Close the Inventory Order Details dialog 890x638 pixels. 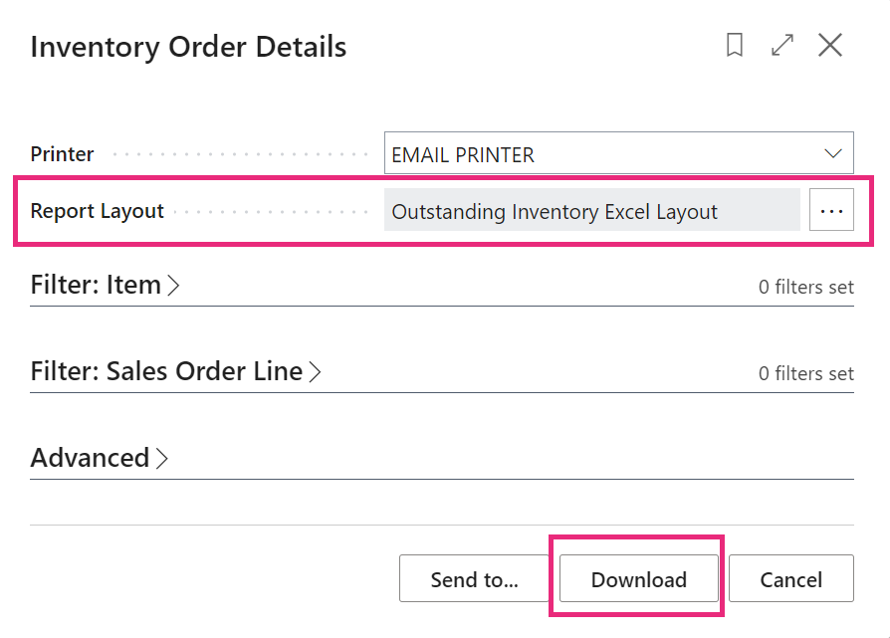pos(830,46)
